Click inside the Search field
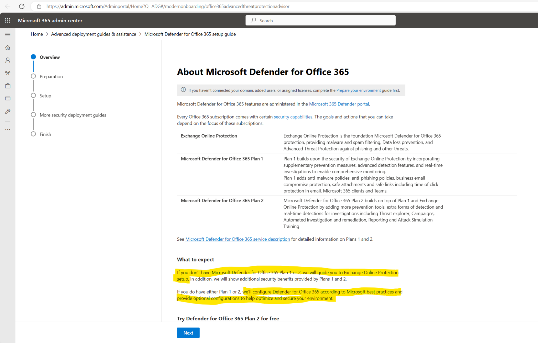This screenshot has height=343, width=538. pyautogui.click(x=320, y=20)
